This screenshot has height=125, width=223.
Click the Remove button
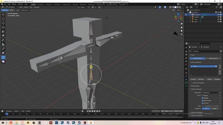click(x=201, y=80)
